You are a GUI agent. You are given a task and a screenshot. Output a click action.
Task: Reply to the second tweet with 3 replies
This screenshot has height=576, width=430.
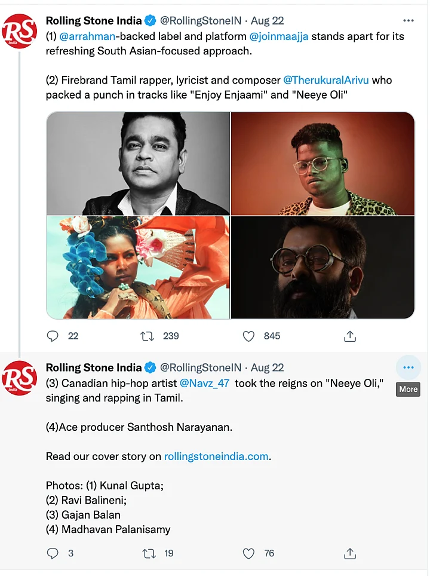[53, 553]
